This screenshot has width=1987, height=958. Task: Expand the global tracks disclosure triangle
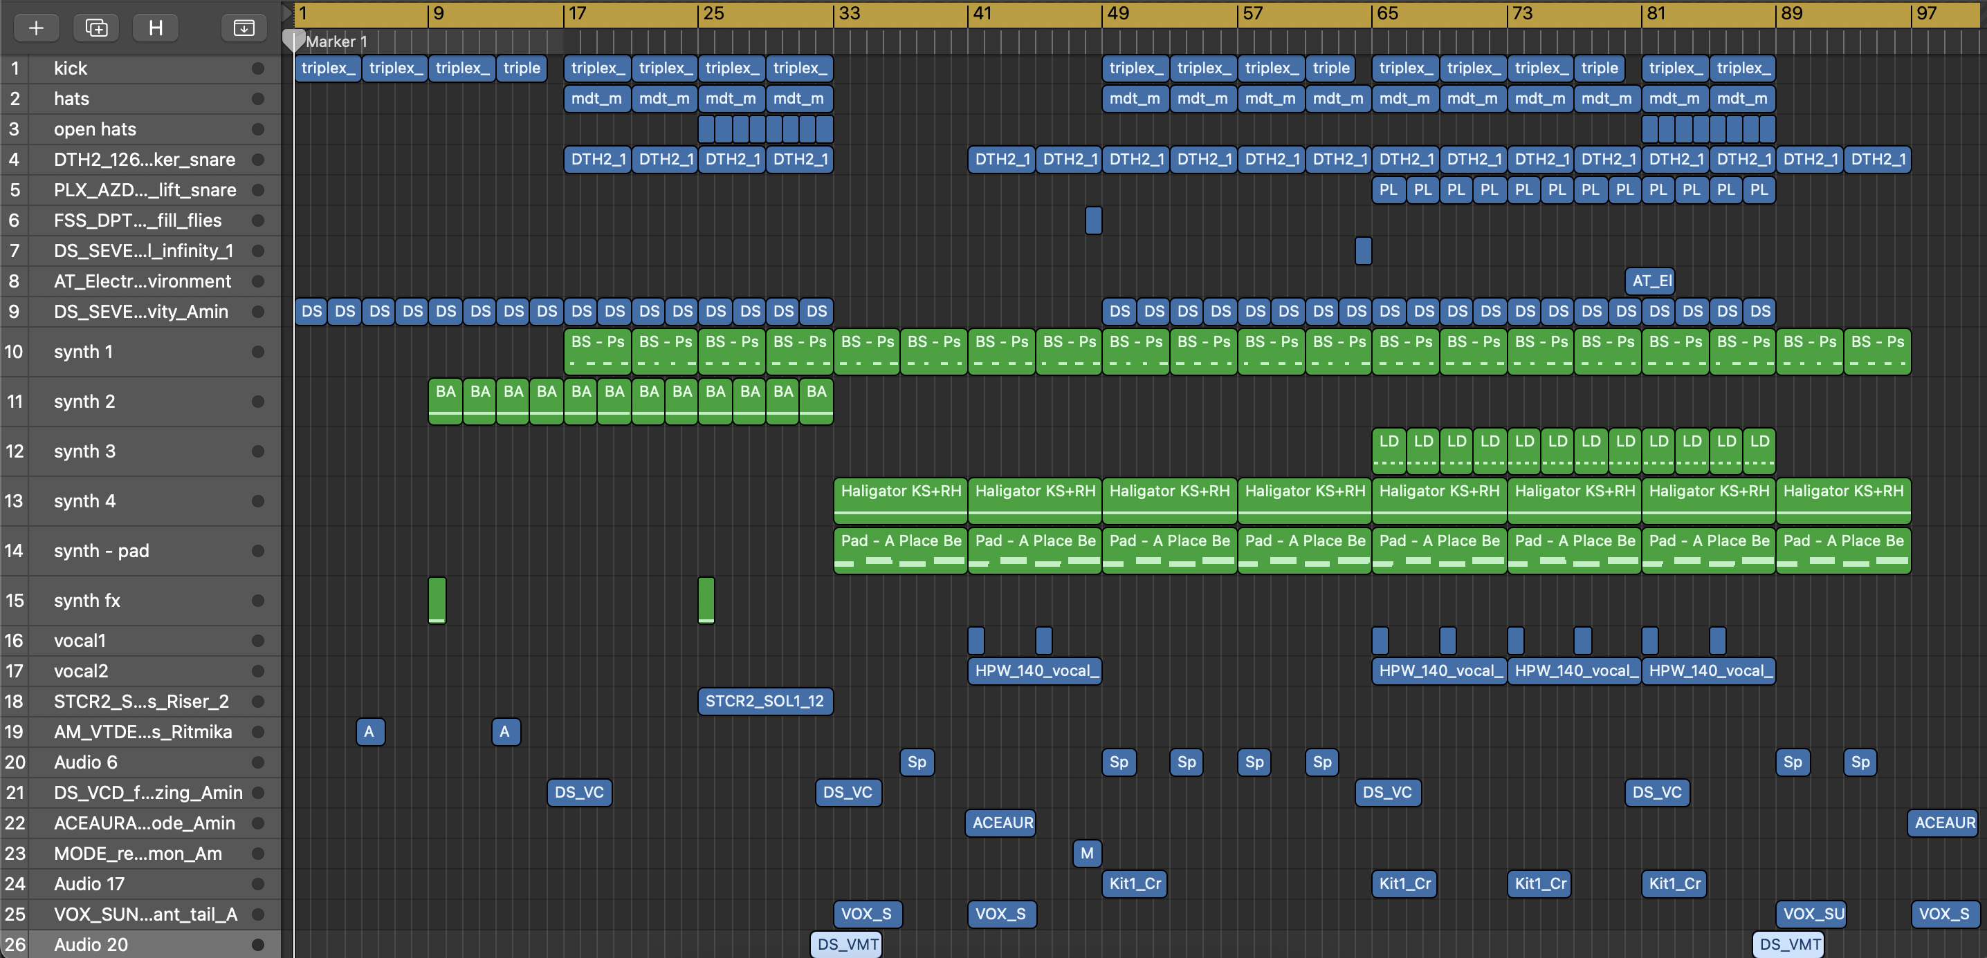[x=287, y=13]
